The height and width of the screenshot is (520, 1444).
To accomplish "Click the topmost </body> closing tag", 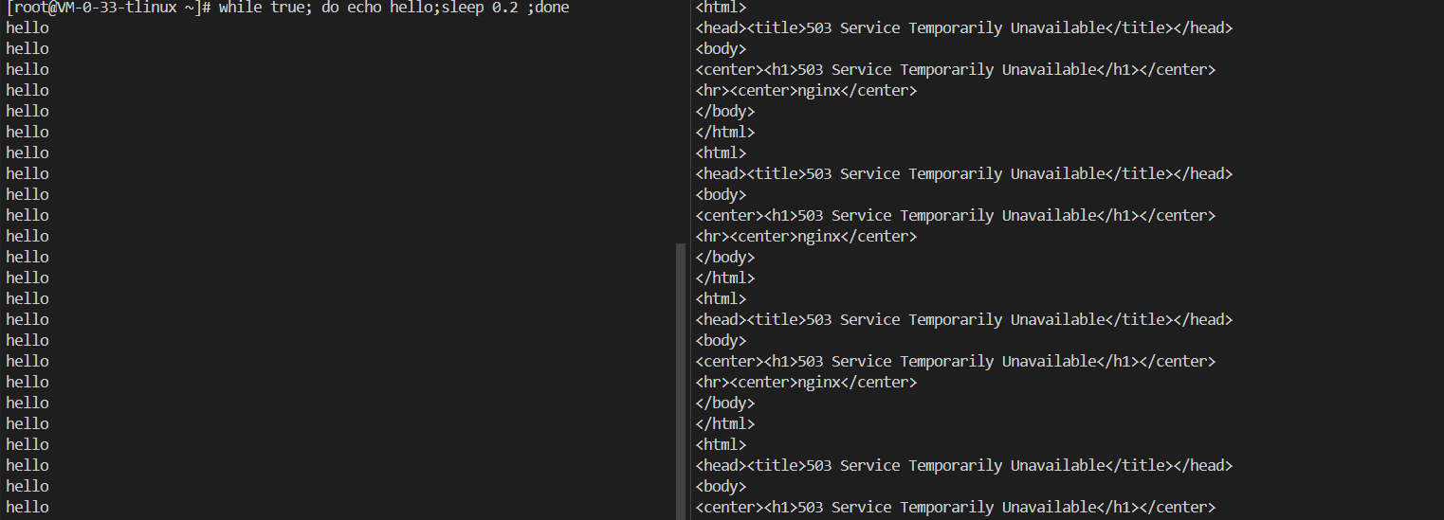I will click(725, 111).
